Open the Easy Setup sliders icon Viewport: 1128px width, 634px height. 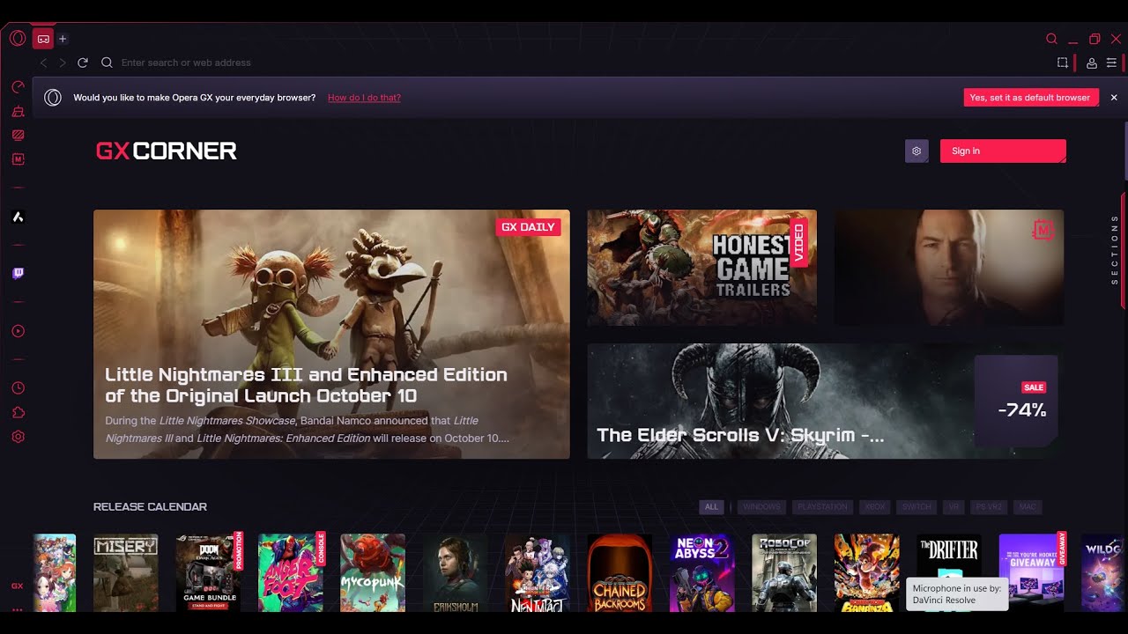[x=1111, y=63]
